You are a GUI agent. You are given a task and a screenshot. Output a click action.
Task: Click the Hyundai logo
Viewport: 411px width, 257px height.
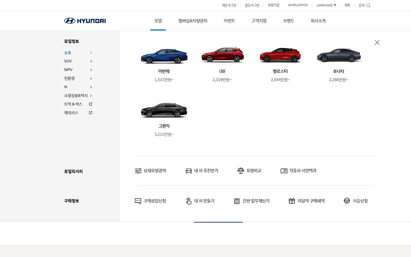(85, 21)
